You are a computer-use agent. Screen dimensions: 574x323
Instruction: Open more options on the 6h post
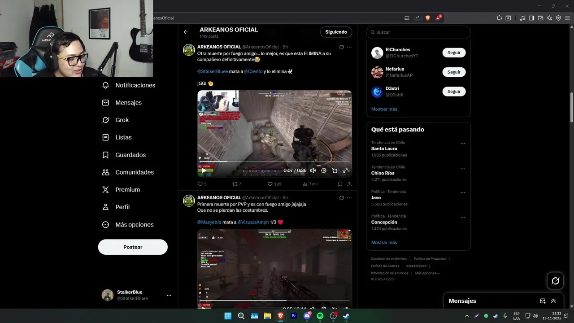349,198
